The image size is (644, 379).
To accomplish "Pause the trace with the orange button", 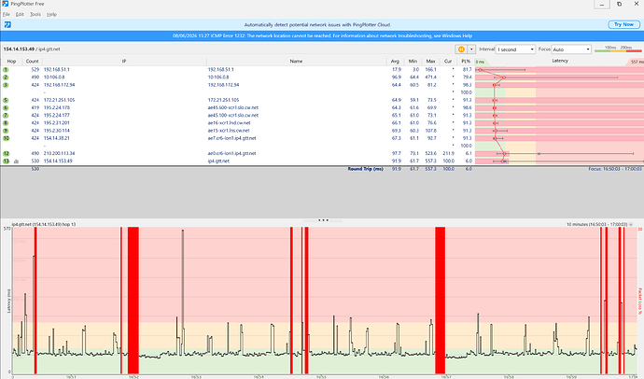I will click(x=461, y=49).
